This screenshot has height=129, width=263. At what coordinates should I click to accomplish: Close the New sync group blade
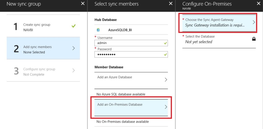(x=83, y=4)
